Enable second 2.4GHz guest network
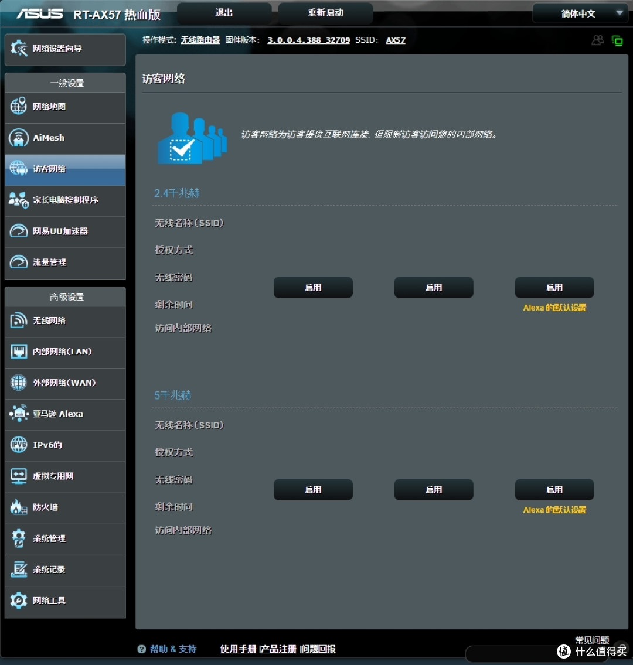The image size is (633, 665). point(434,288)
